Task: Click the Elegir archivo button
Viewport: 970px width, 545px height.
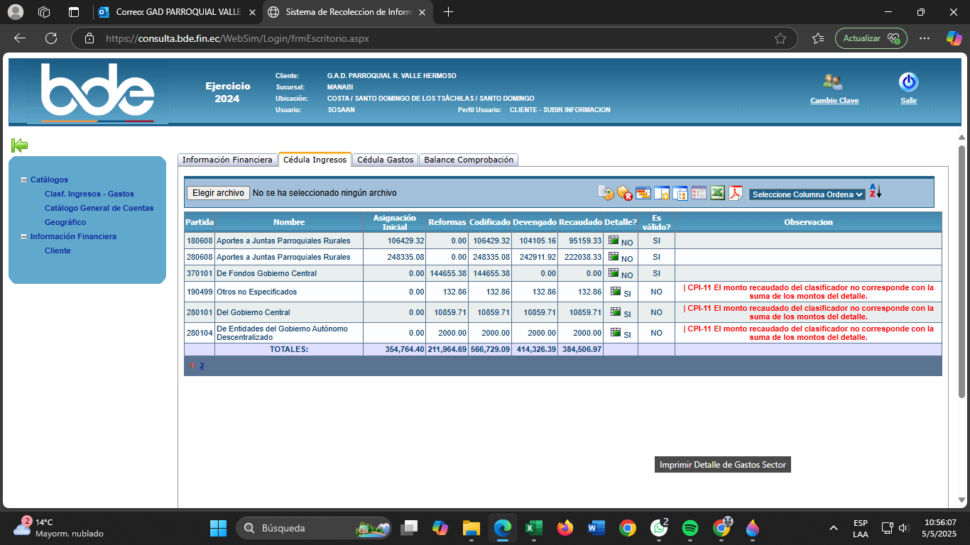Action: pyautogui.click(x=218, y=193)
